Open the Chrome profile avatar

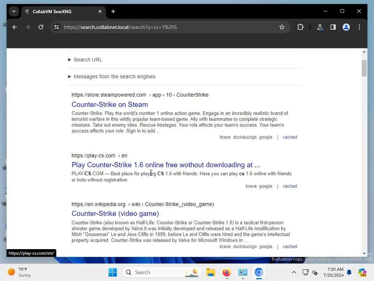pyautogui.click(x=346, y=27)
